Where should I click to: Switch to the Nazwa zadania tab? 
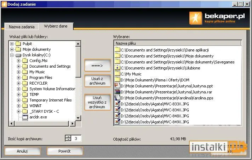(x=22, y=27)
